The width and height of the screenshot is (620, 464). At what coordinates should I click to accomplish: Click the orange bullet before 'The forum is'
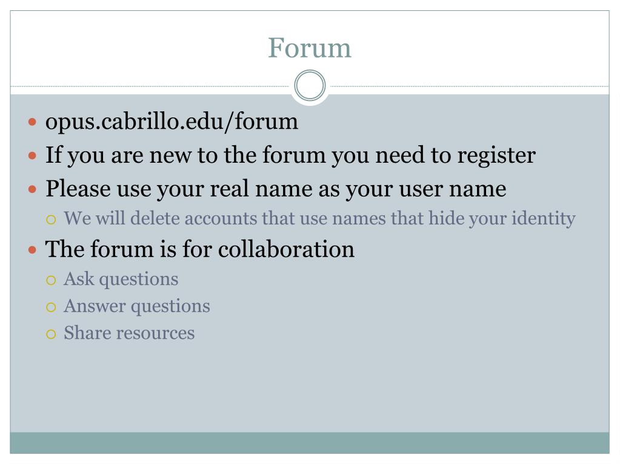[32, 250]
